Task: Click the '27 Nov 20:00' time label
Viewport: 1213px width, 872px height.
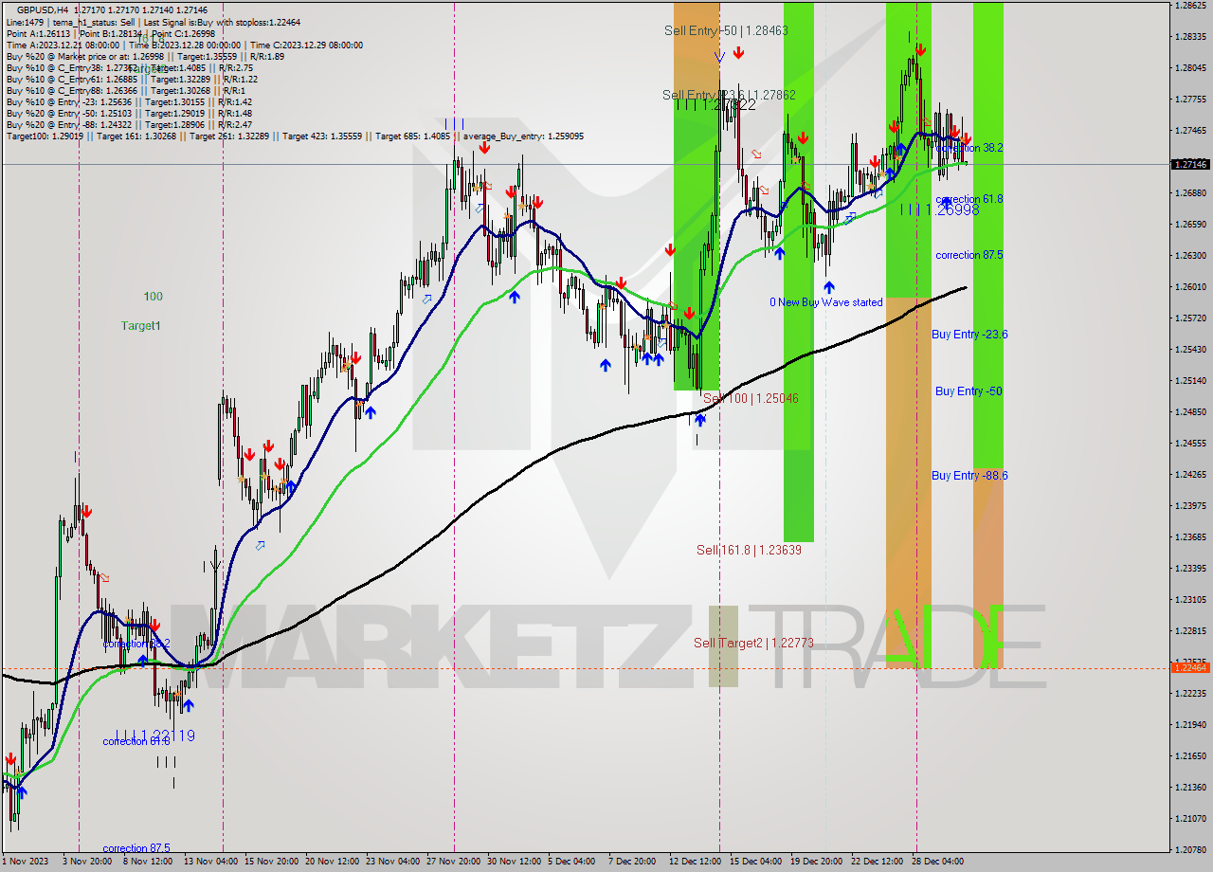Action: tap(454, 862)
